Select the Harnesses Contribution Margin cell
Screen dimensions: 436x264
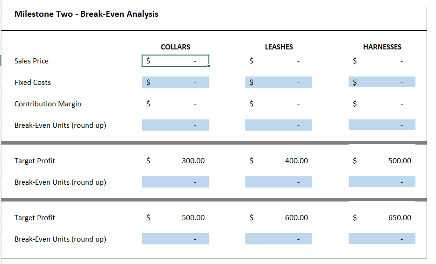[382, 104]
